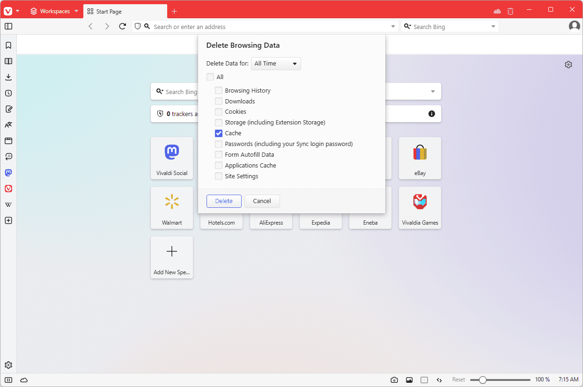583x387 pixels.
Task: Uncheck the Cache checkbox
Action: (x=219, y=133)
